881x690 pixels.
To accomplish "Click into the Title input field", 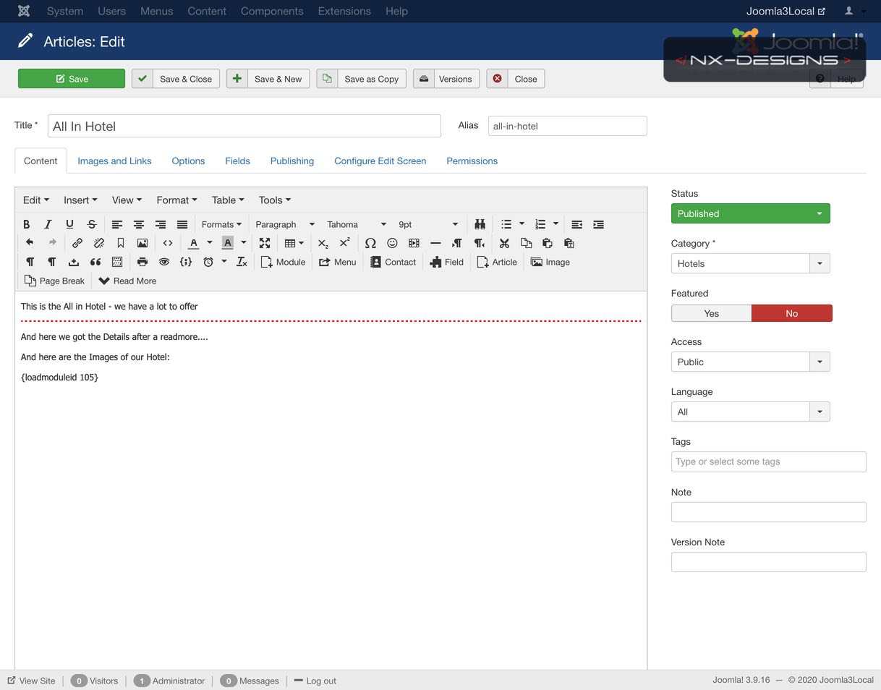I will point(244,126).
